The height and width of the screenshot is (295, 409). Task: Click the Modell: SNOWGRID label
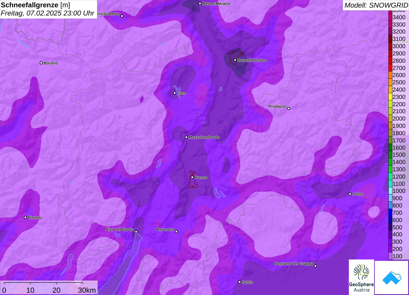(x=376, y=5)
